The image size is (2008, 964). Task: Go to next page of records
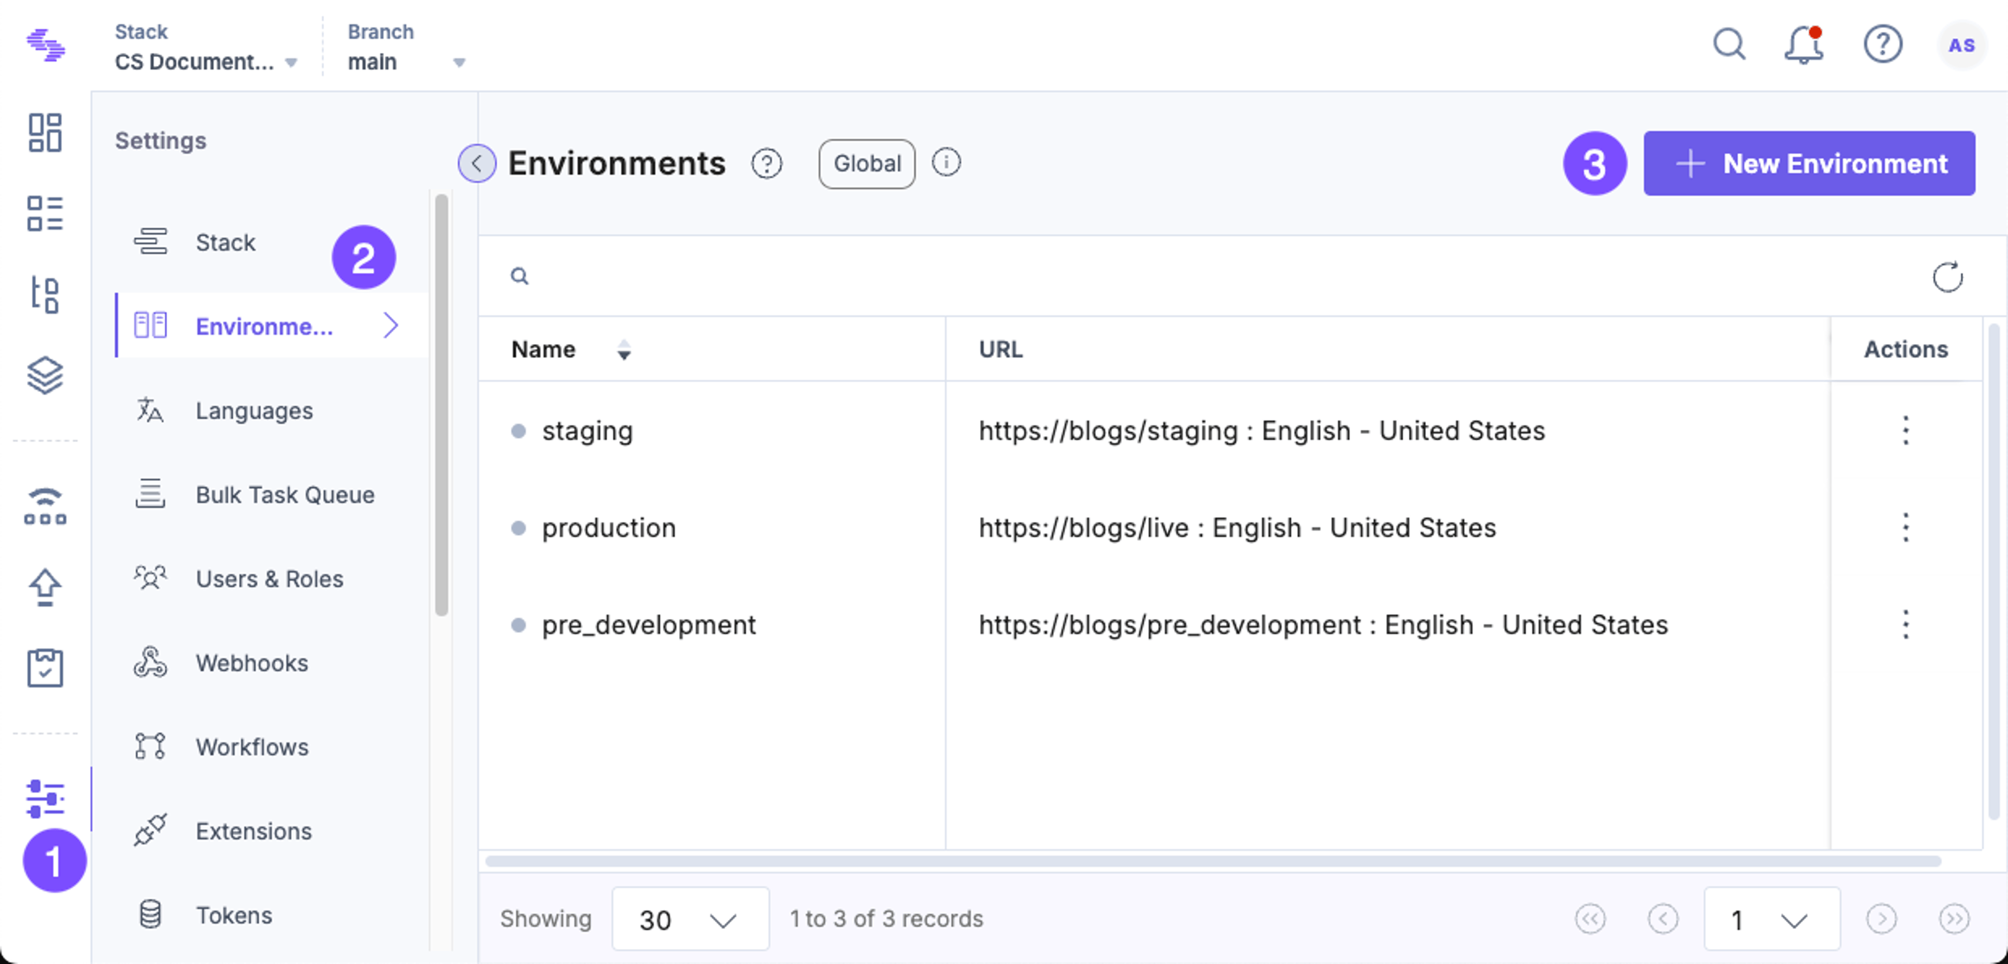tap(1881, 919)
